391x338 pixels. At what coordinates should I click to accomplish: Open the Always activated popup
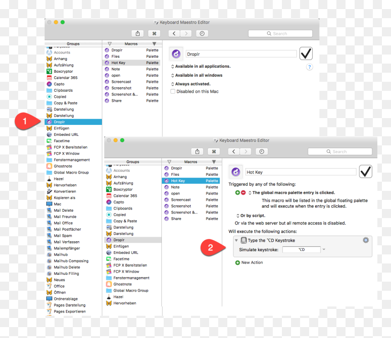[x=190, y=84]
